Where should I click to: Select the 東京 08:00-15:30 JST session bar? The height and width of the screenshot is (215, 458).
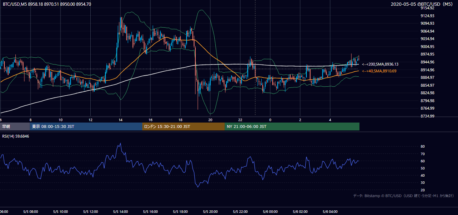coord(86,126)
